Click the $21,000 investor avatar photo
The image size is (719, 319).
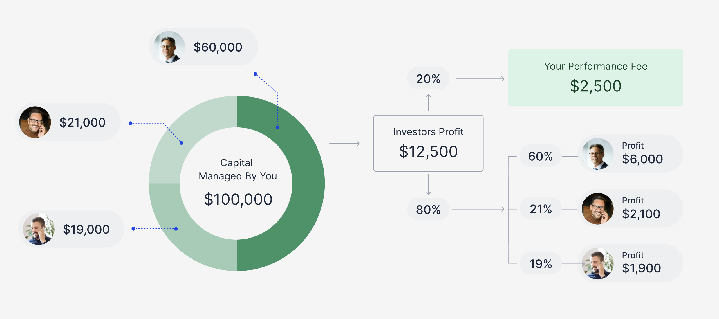click(x=35, y=122)
